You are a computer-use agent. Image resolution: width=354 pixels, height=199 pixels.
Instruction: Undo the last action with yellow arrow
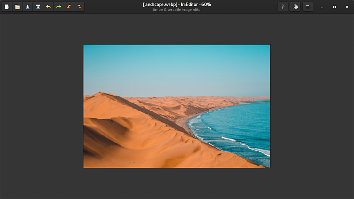[x=48, y=7]
